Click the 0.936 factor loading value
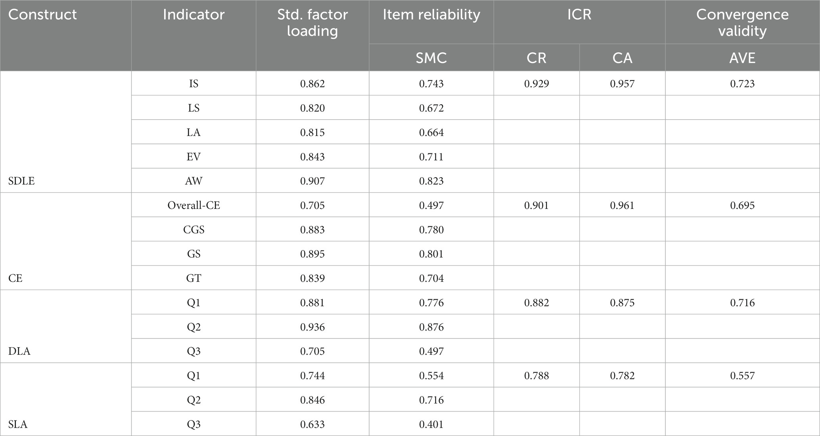The height and width of the screenshot is (436, 820). point(312,327)
